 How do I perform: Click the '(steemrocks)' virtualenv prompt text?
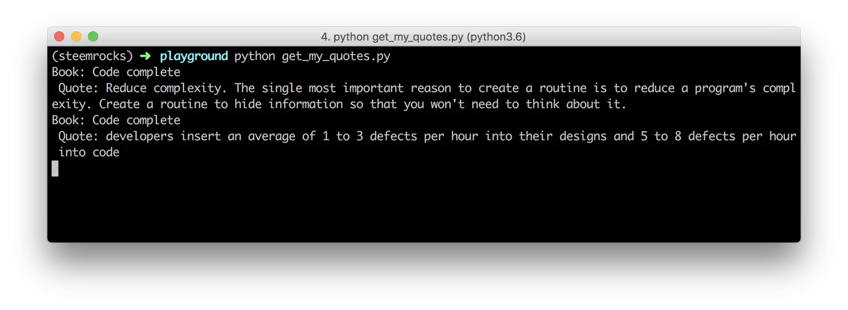(92, 56)
